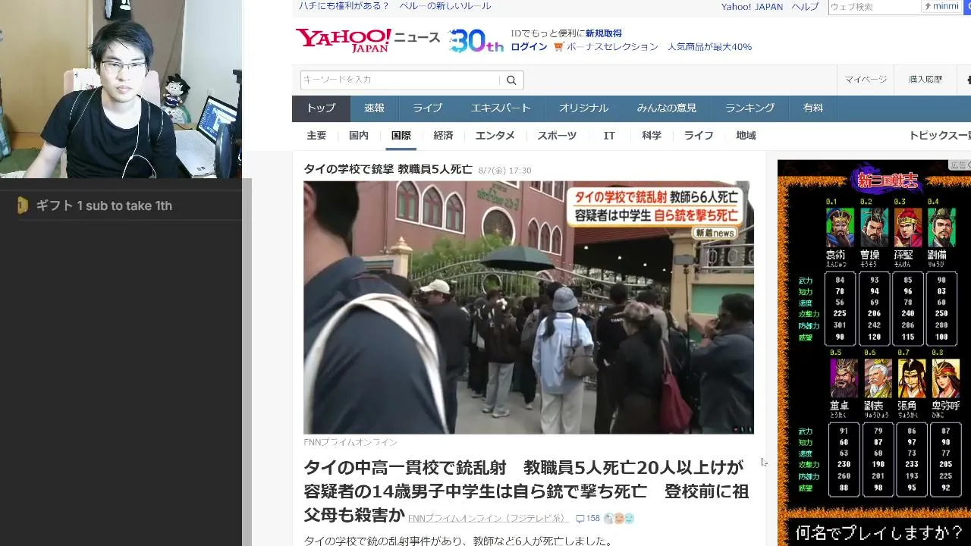The height and width of the screenshot is (546, 971).
Task: Click the 30th anniversary logo
Action: click(476, 41)
